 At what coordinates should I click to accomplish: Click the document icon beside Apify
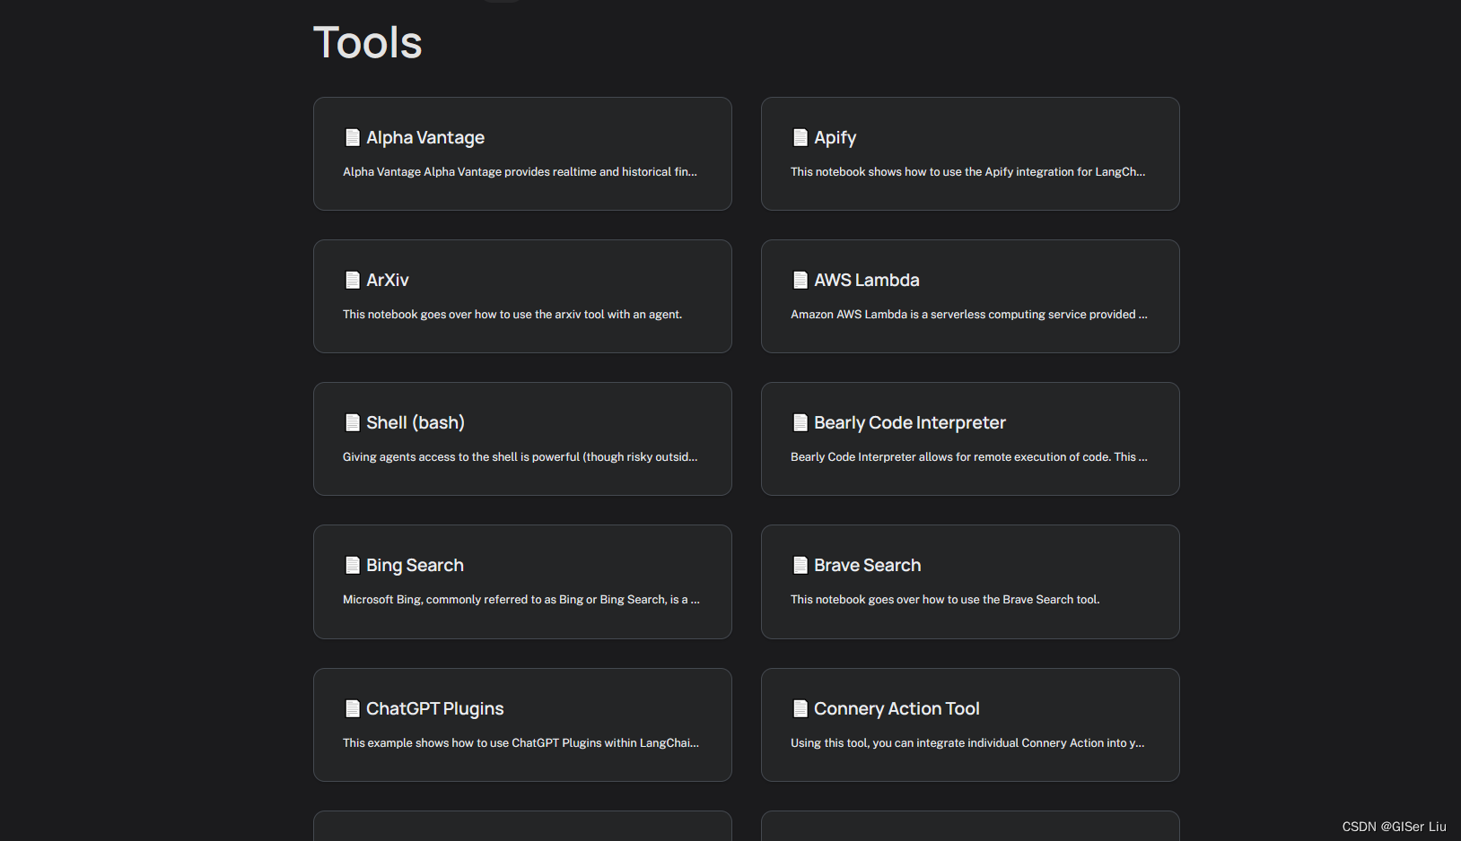coord(800,137)
